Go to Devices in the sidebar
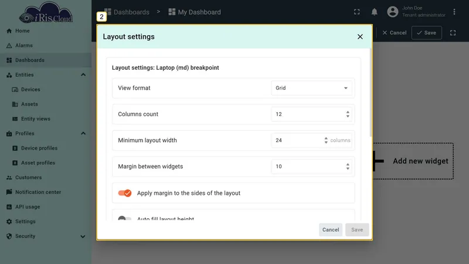This screenshot has height=264, width=469. pyautogui.click(x=30, y=90)
